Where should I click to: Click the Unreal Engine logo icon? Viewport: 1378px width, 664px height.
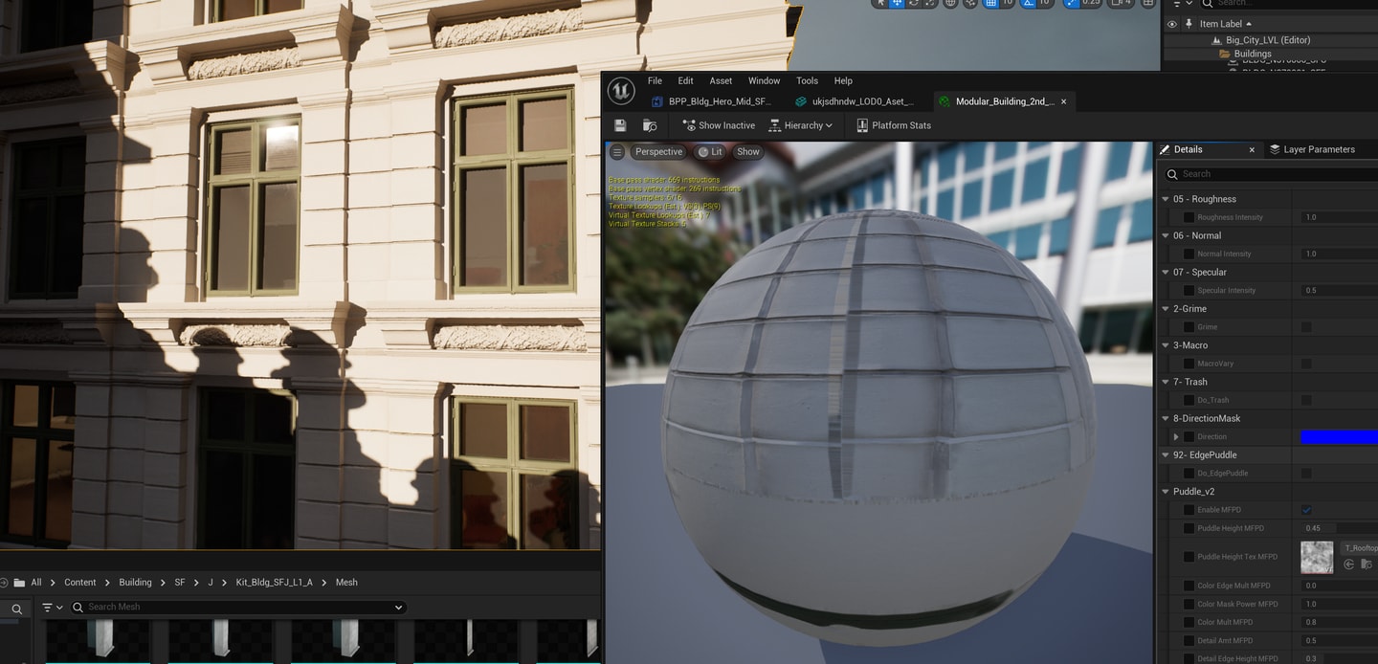click(621, 90)
